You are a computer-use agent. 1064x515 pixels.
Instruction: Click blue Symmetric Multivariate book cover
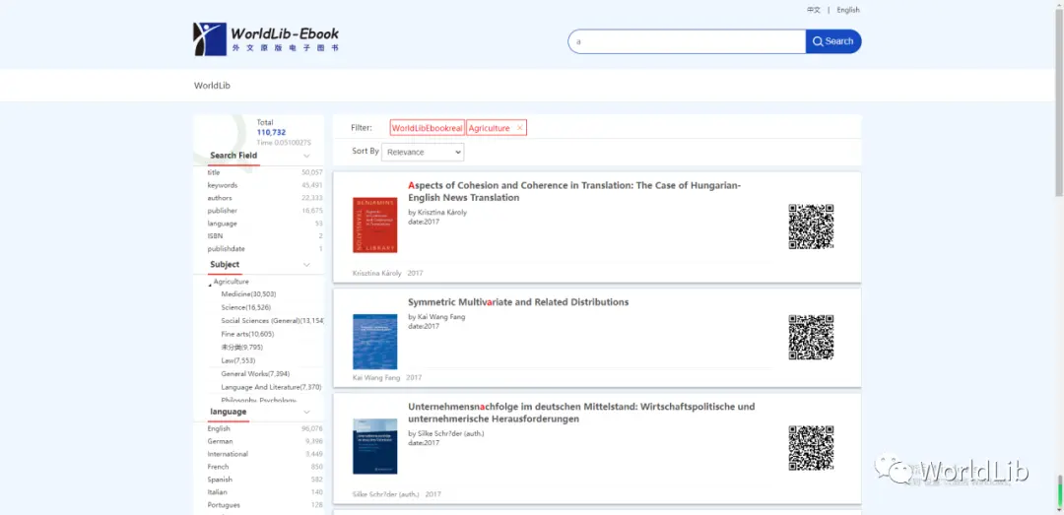[x=374, y=342]
